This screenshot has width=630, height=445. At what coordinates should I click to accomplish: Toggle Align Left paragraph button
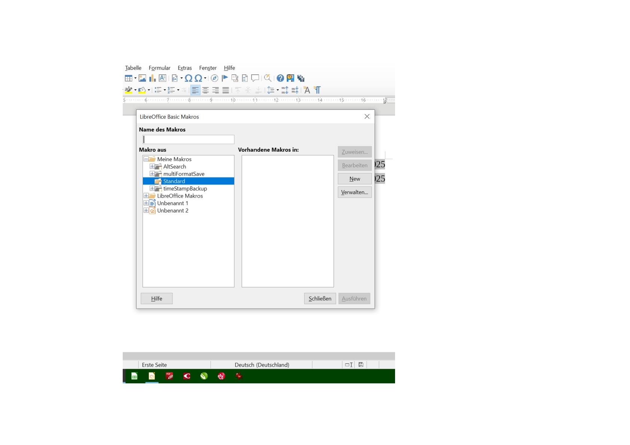coord(195,90)
